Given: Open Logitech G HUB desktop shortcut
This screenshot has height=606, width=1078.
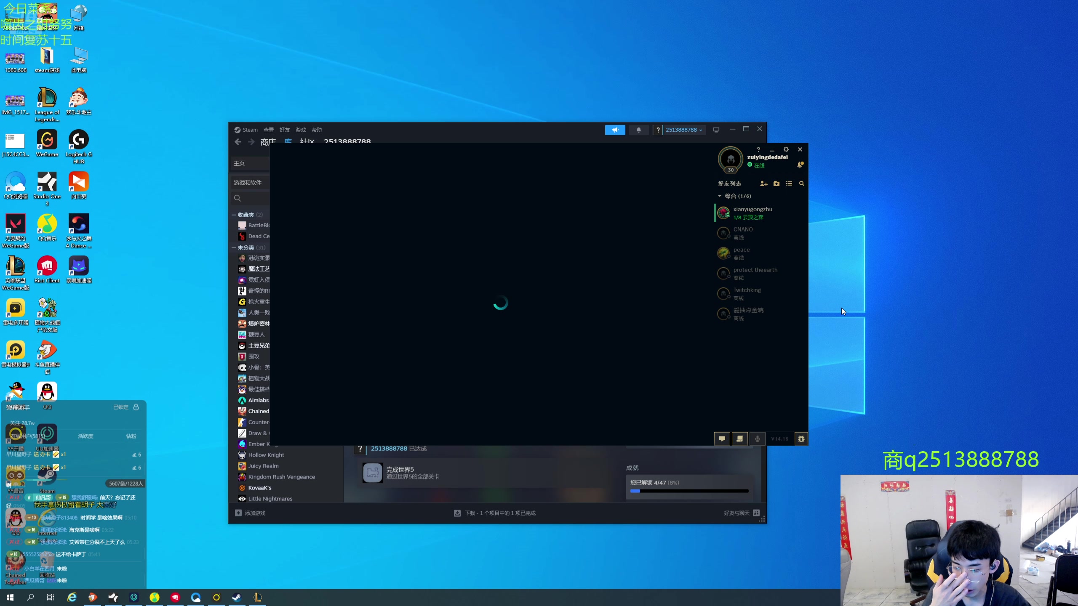Looking at the screenshot, I should pos(78,147).
